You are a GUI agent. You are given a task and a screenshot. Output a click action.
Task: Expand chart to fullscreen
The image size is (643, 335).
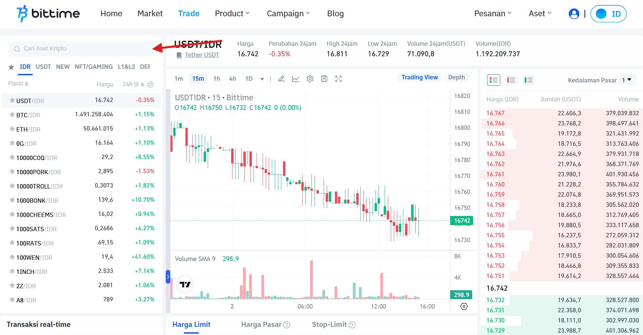point(338,79)
